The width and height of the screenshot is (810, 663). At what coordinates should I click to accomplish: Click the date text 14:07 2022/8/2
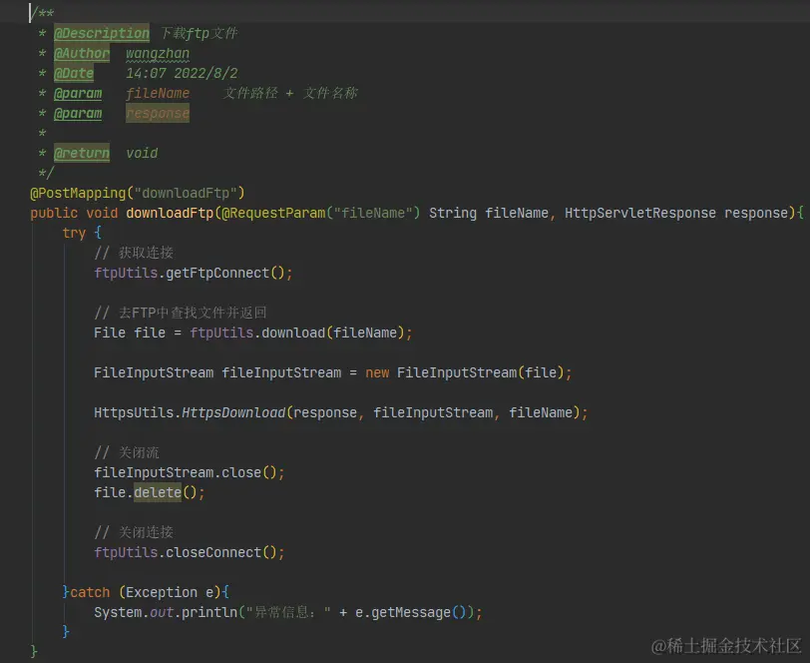[182, 74]
